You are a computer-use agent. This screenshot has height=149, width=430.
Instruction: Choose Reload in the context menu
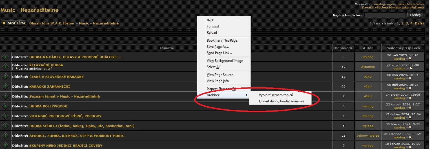[x=212, y=33]
